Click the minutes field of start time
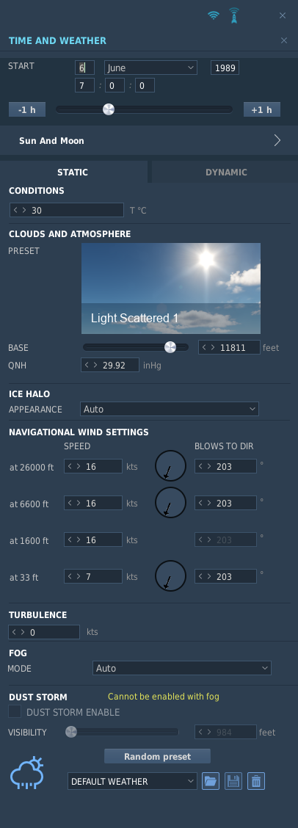The height and width of the screenshot is (828, 298). [115, 85]
